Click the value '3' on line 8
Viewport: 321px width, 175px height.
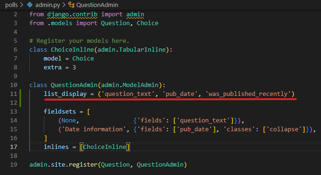pos(74,67)
